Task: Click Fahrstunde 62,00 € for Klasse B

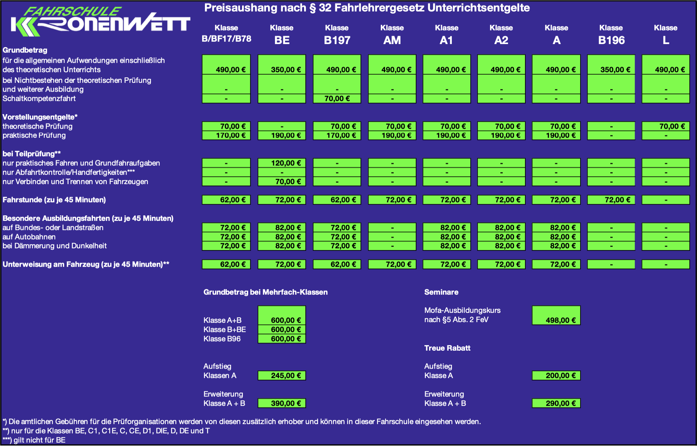Action: (x=226, y=200)
